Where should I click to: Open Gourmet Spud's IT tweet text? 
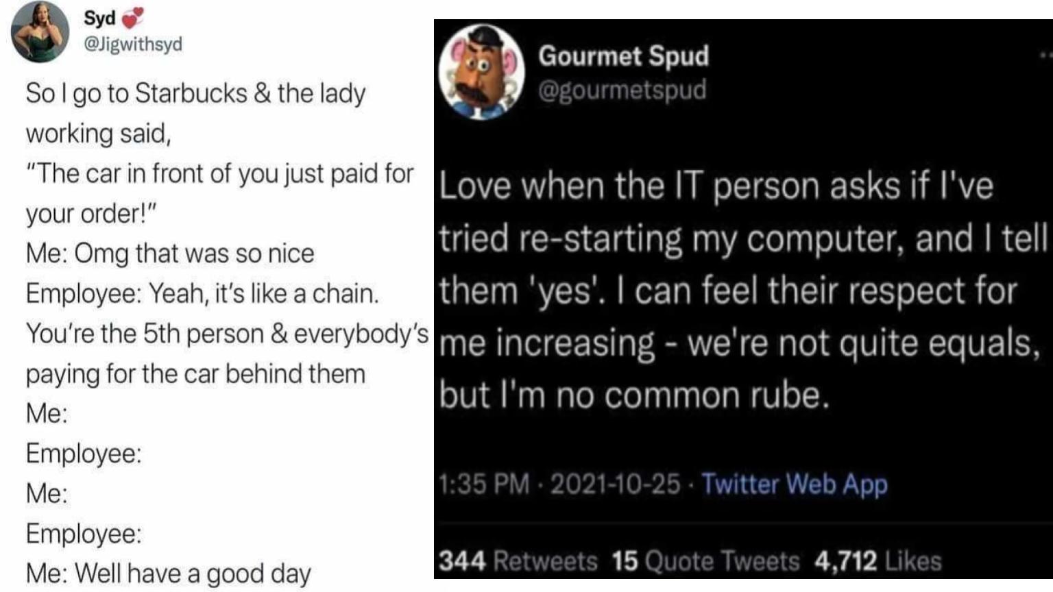coord(740,288)
